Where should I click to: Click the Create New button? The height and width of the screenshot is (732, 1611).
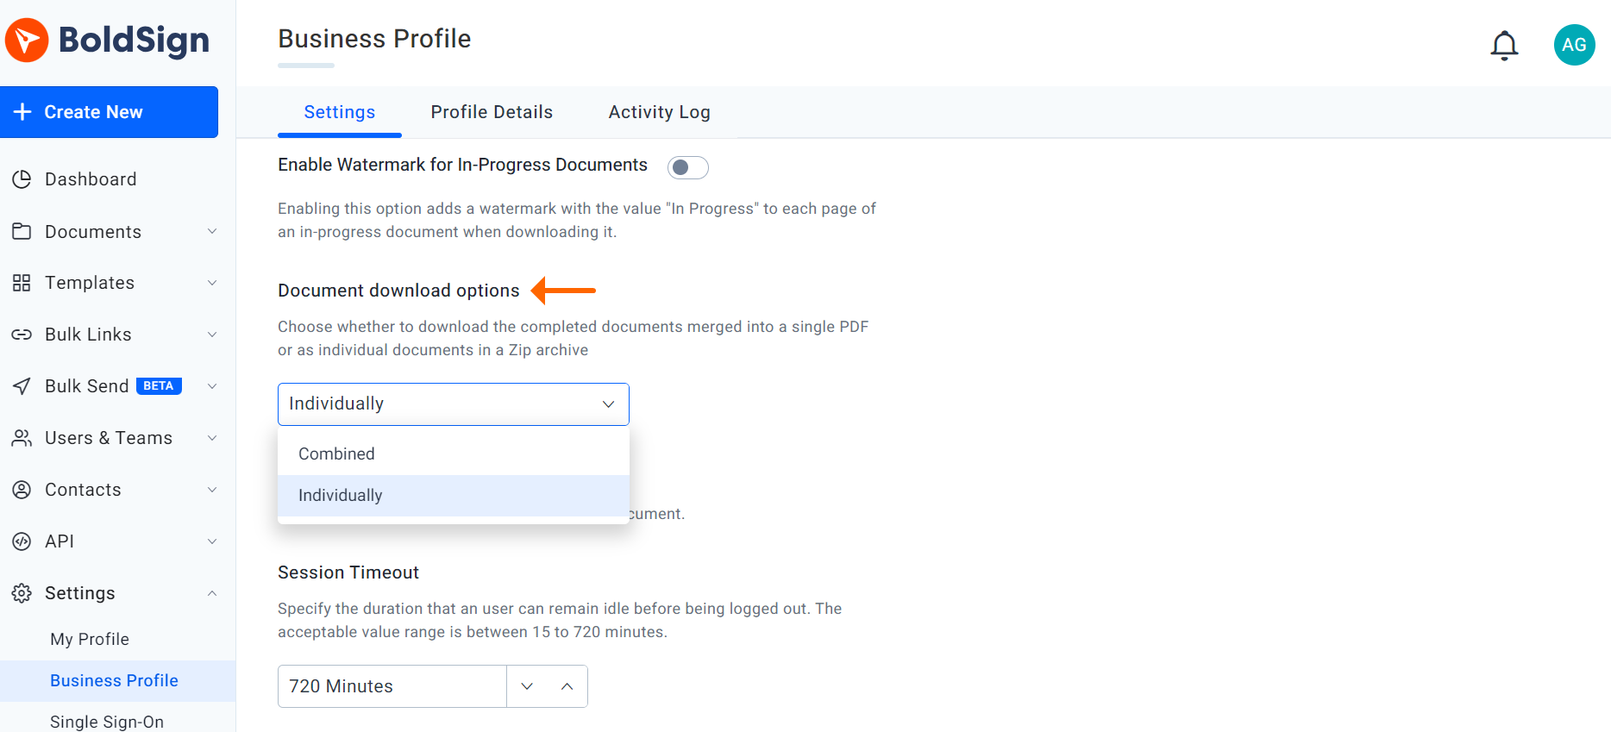pyautogui.click(x=109, y=112)
